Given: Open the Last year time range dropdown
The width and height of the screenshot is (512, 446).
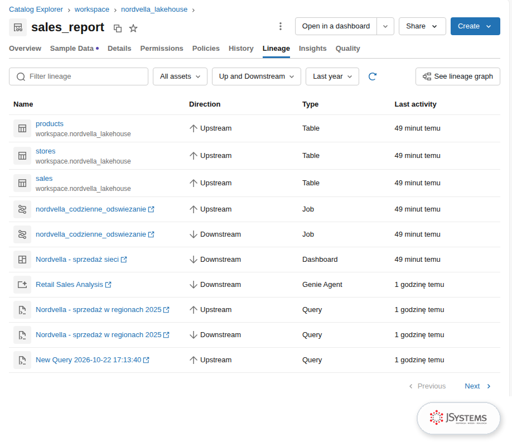Looking at the screenshot, I should pos(332,76).
